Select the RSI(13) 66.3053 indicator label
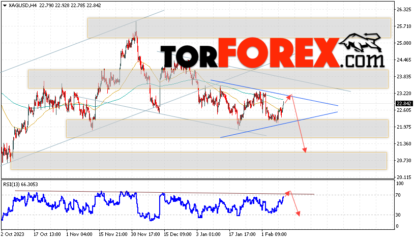 20,185
